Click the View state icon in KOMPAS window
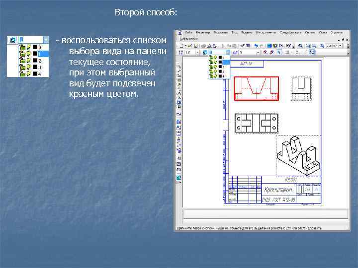 tap(204, 53)
